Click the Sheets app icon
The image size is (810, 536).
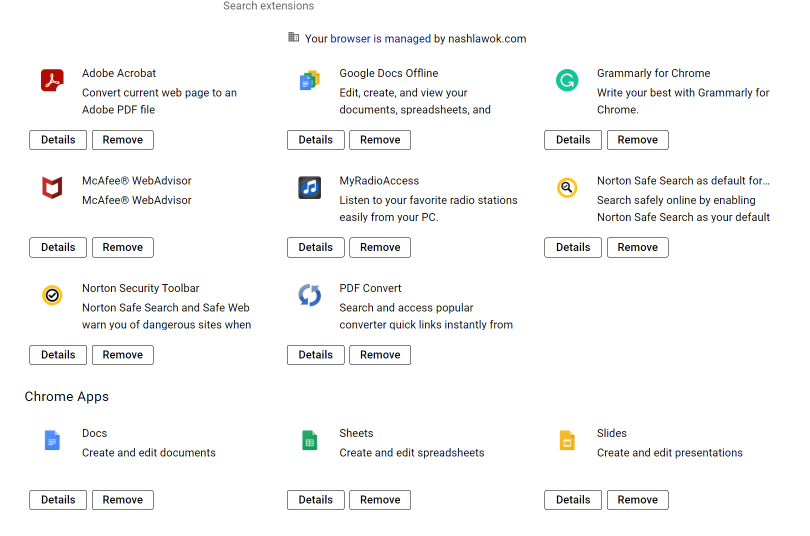[309, 440]
